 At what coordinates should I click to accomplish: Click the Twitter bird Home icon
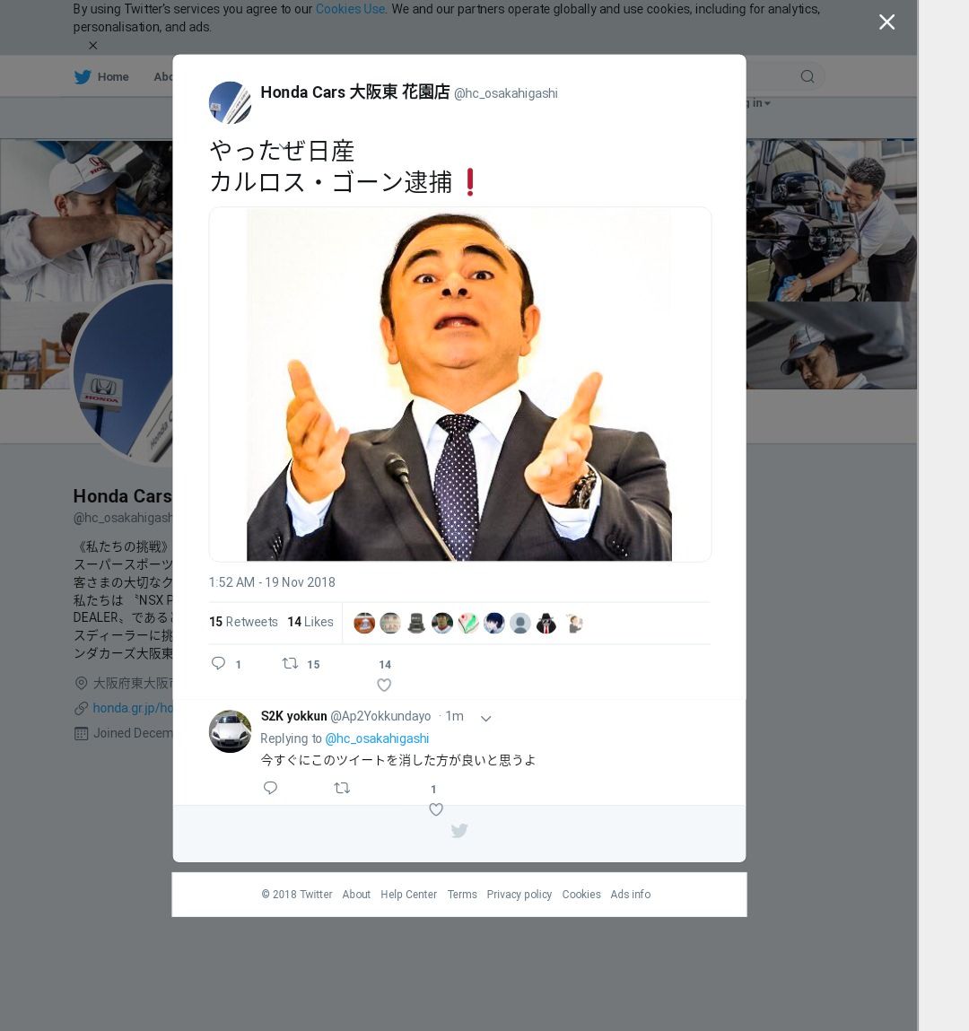(83, 77)
